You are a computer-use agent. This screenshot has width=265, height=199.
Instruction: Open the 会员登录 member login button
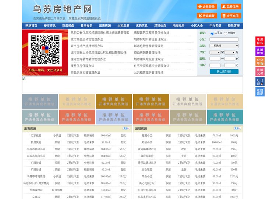(x=207, y=7)
